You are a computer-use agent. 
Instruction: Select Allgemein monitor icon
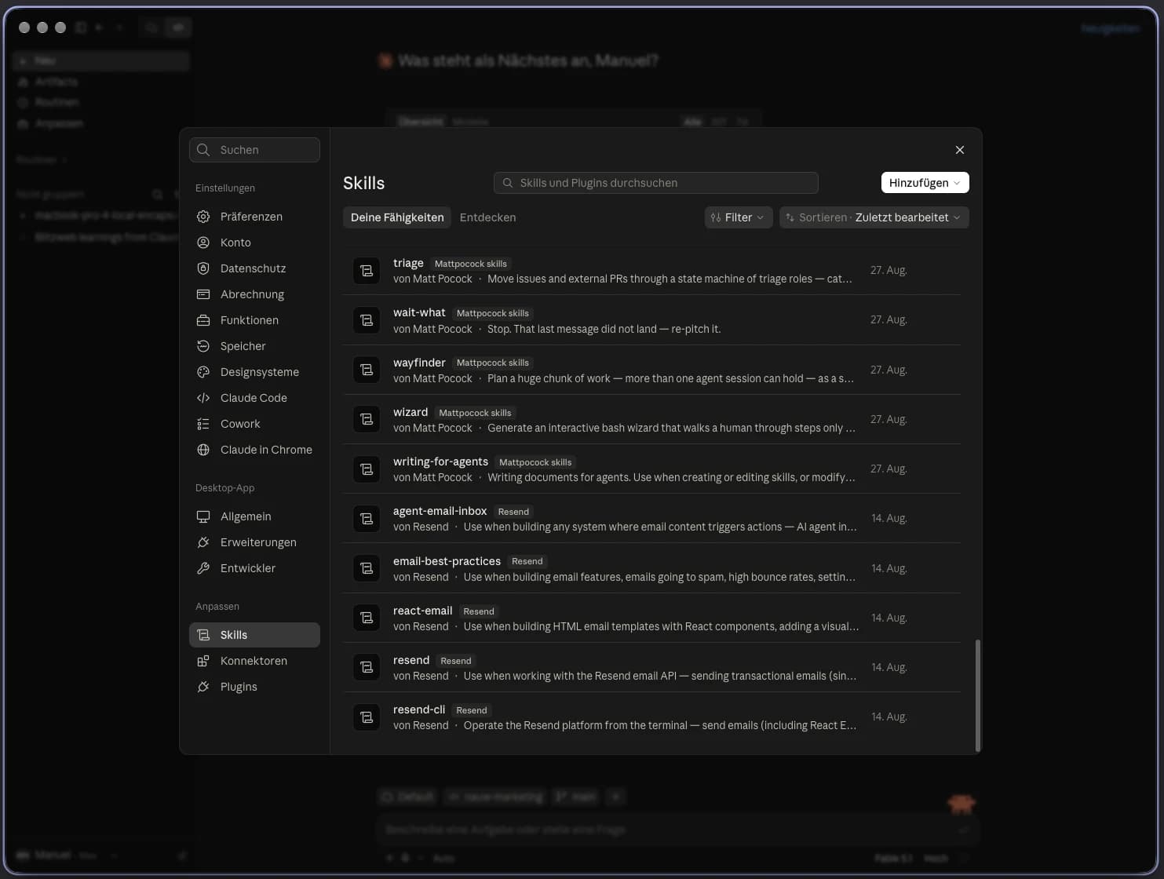point(203,516)
